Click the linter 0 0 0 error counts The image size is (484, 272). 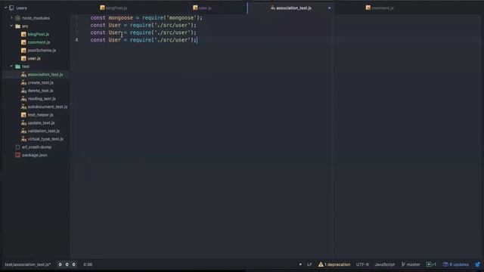tap(67, 264)
